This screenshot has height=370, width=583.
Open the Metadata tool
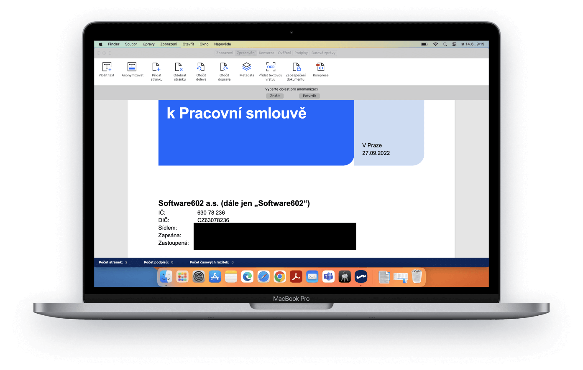pos(247,69)
